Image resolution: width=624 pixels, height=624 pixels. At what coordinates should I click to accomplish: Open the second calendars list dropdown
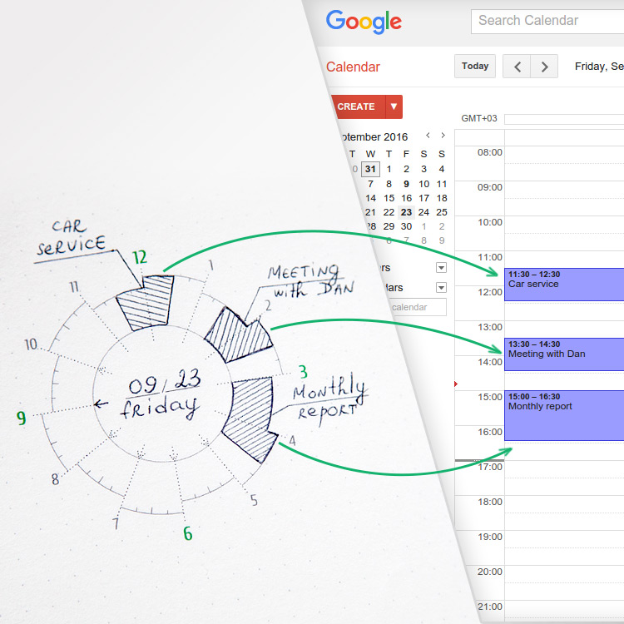click(441, 287)
